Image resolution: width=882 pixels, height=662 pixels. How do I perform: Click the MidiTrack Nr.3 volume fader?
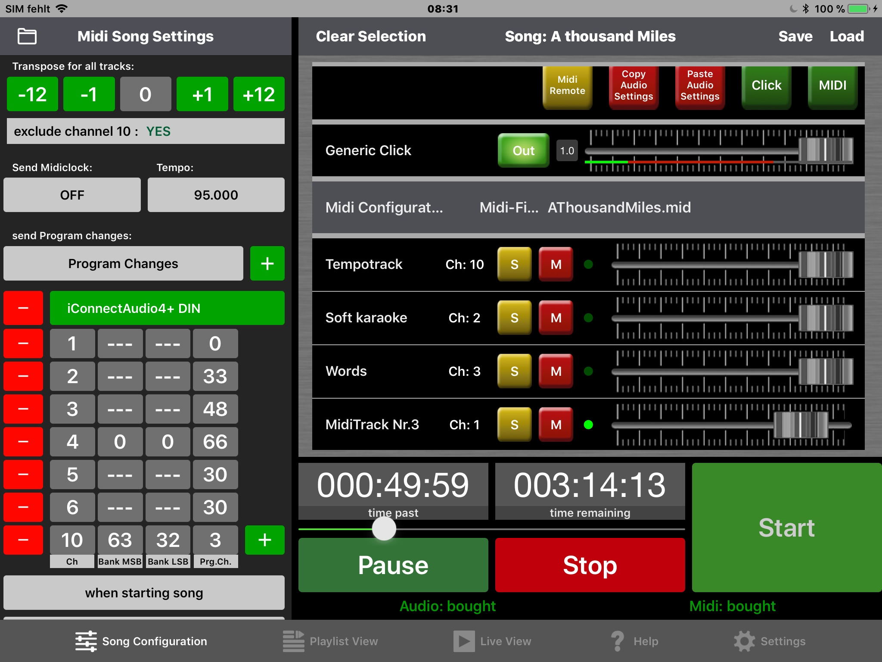click(x=801, y=425)
